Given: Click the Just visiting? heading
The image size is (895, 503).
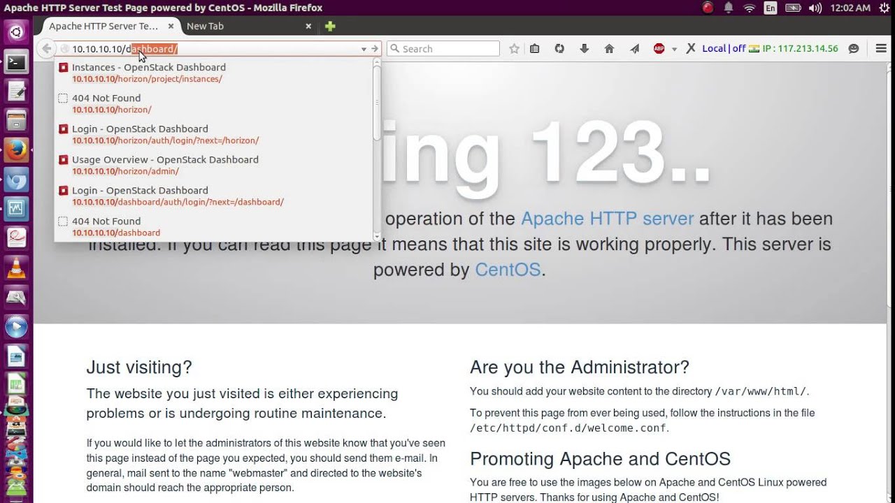Looking at the screenshot, I should (139, 367).
